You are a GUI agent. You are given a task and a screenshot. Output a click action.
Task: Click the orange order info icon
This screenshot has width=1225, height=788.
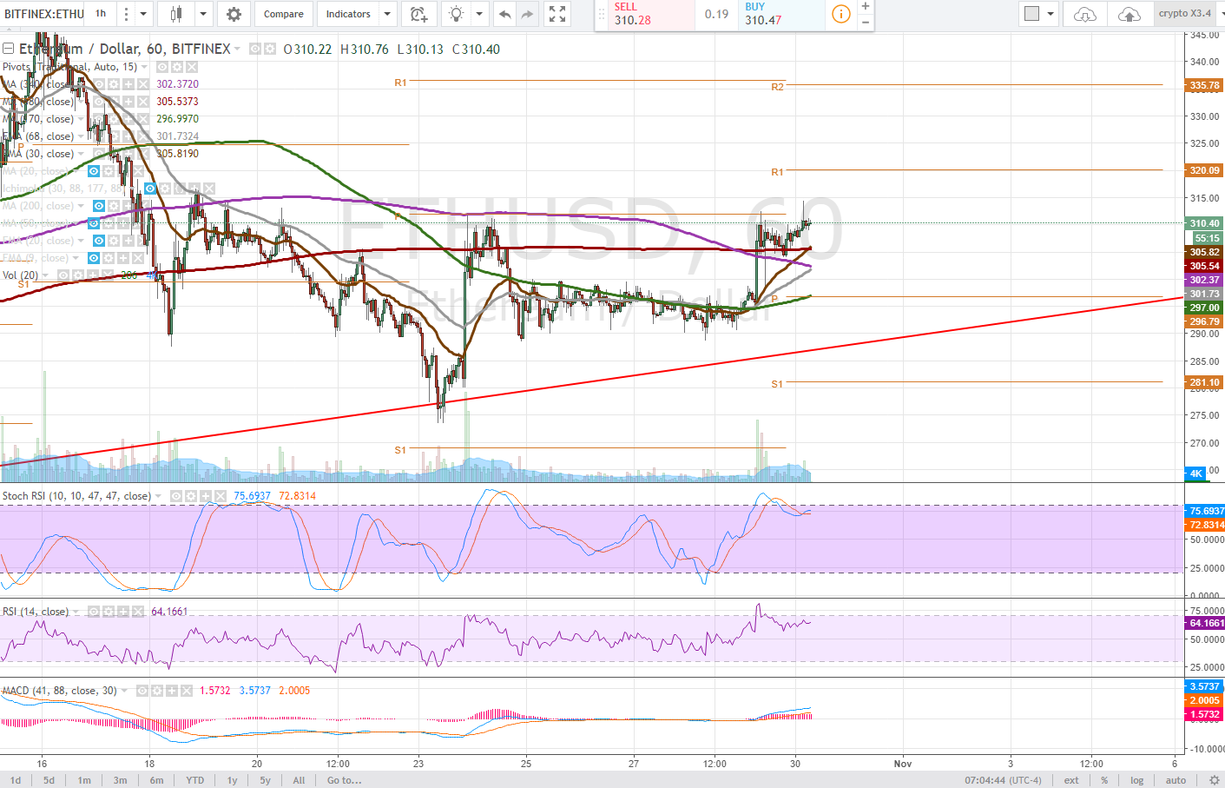840,14
